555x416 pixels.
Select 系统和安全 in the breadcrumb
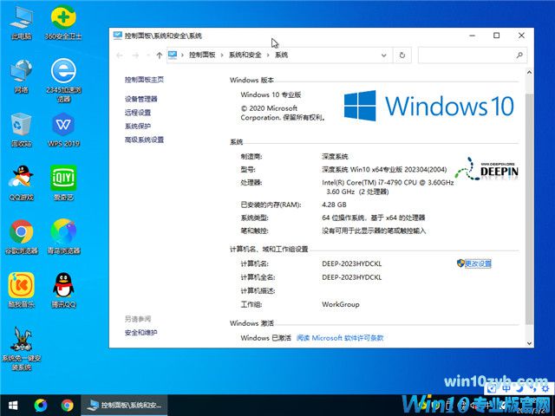tap(245, 55)
